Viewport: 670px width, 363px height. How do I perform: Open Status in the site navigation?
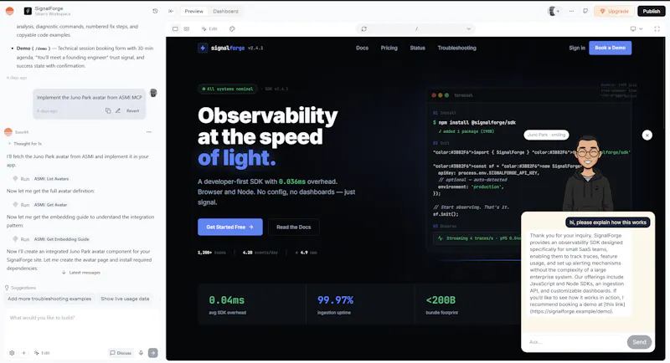(417, 48)
